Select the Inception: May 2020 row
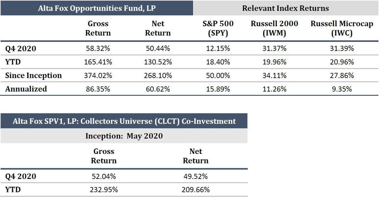Image resolution: width=379 pixels, height=197 pixels. (x=124, y=136)
